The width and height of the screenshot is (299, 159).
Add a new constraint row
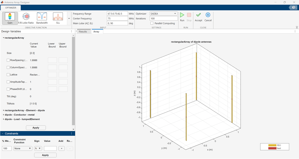point(61,148)
